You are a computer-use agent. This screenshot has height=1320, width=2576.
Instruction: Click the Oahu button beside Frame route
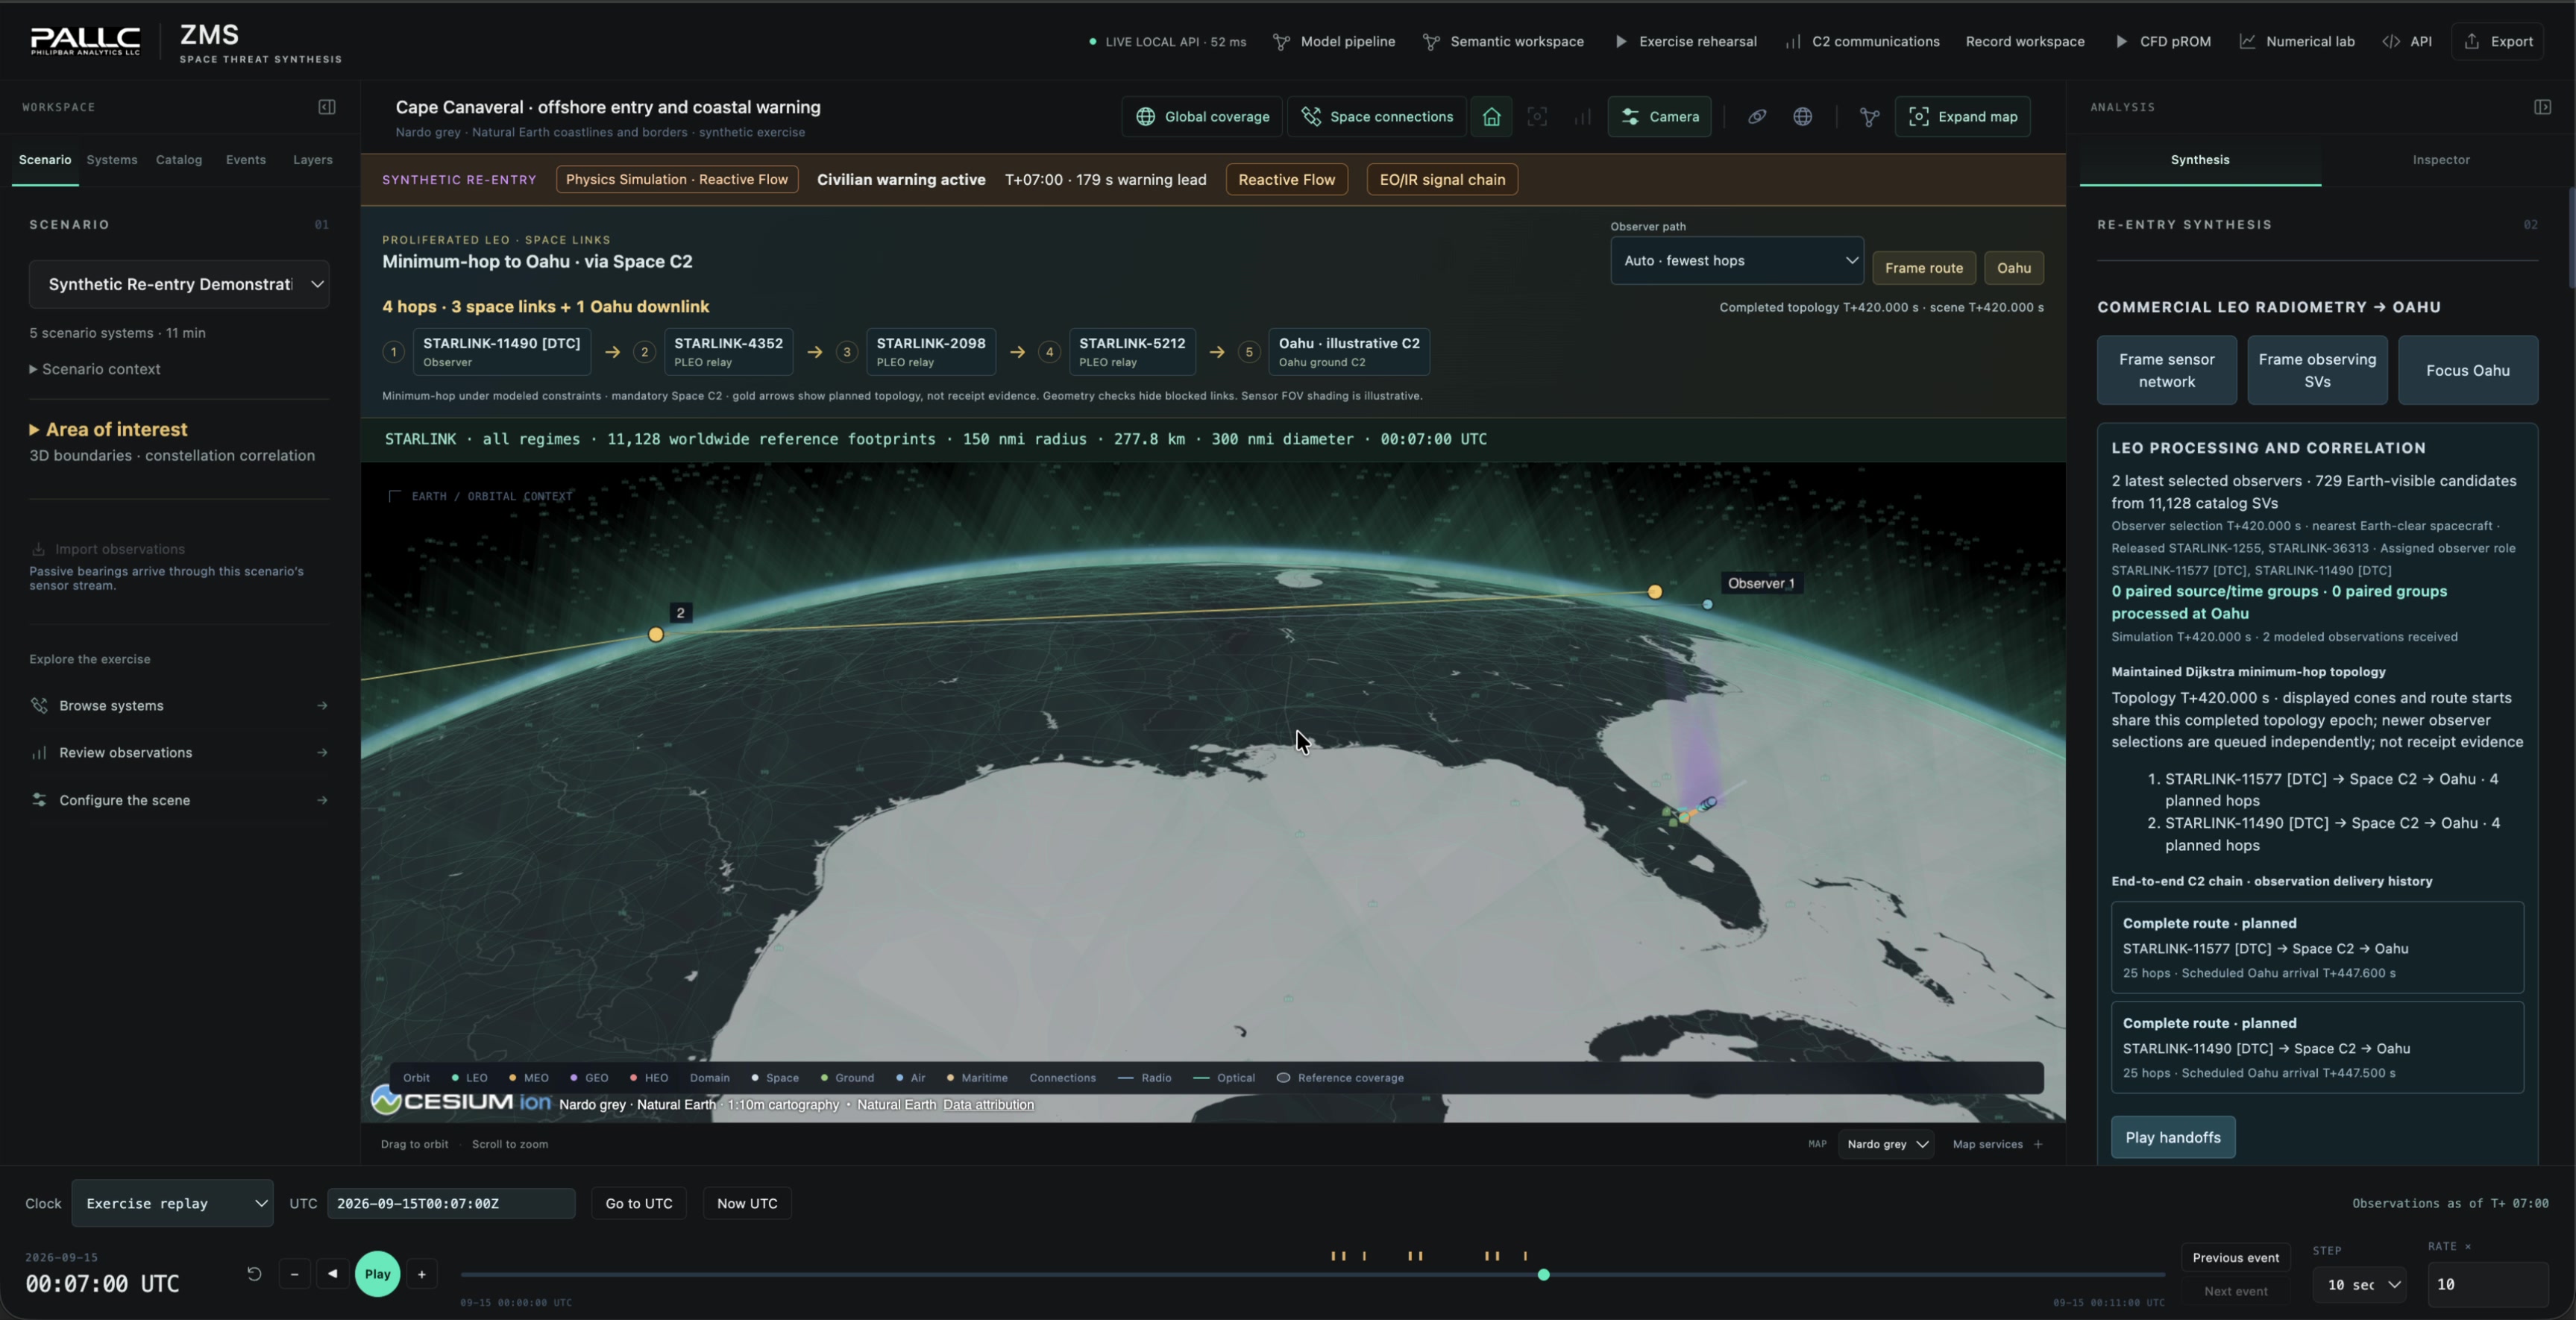[2014, 268]
